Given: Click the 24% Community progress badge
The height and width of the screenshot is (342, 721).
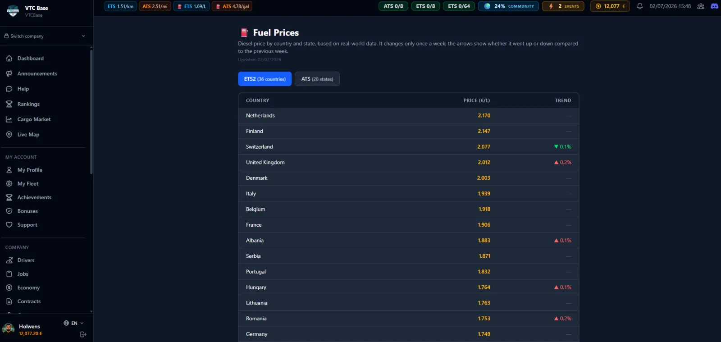Looking at the screenshot, I should coord(508,6).
